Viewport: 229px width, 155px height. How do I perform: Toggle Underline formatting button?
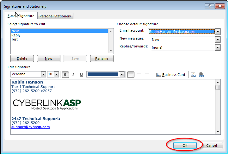(x=81, y=75)
